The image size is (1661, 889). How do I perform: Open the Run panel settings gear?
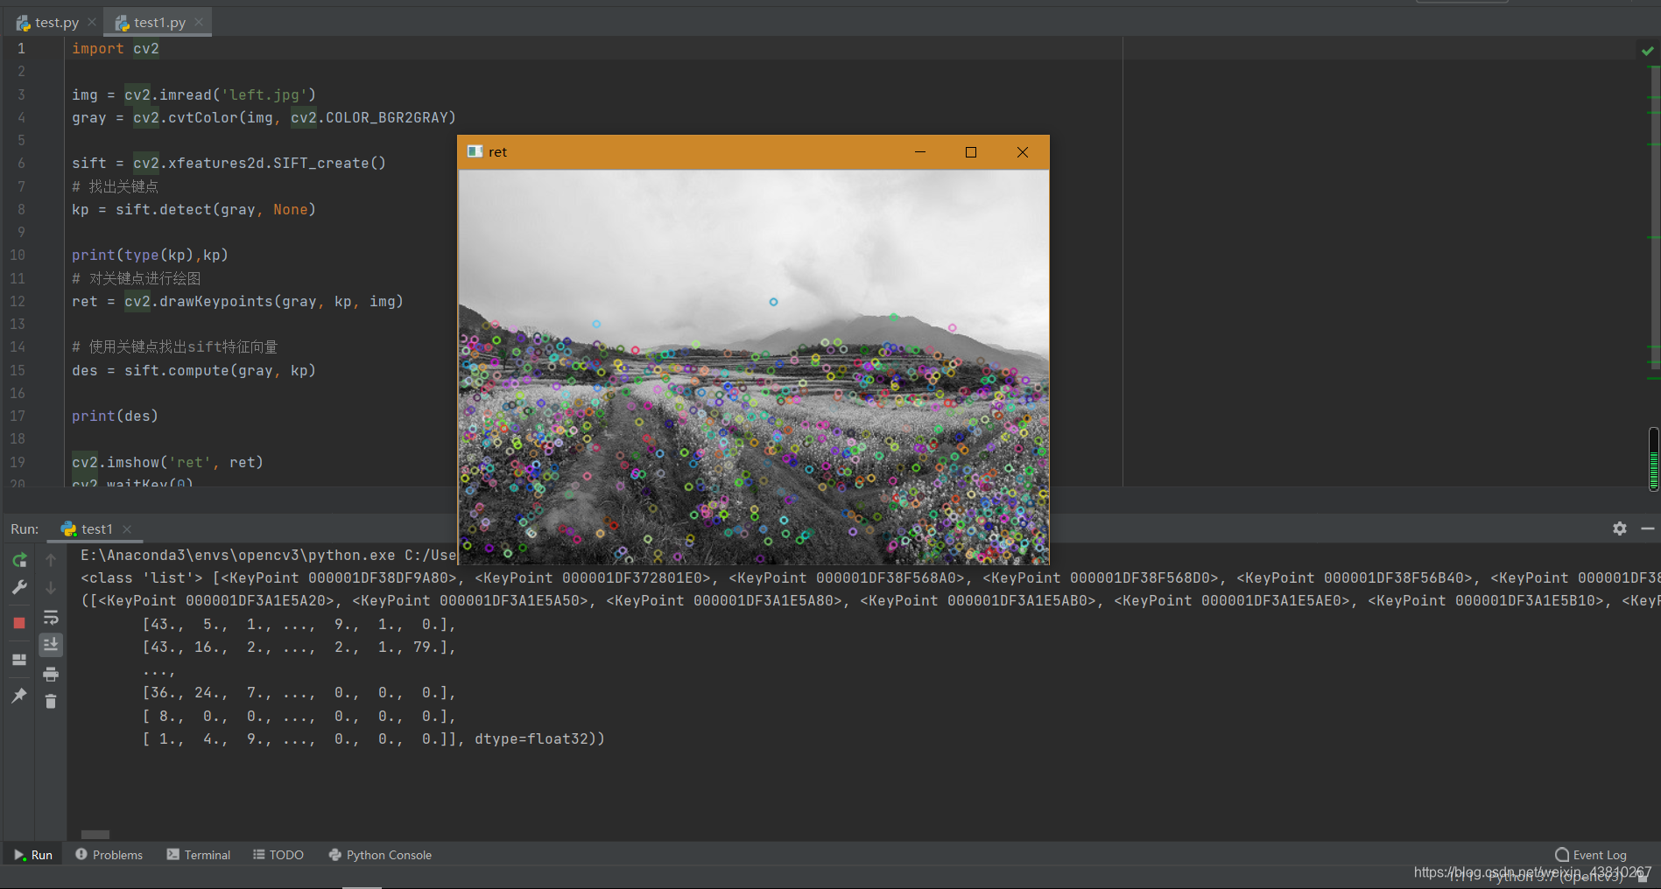(x=1619, y=528)
